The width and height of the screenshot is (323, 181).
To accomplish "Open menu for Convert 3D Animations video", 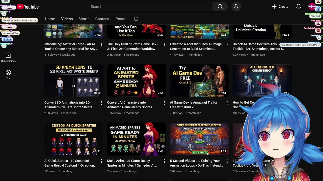I will click(x=101, y=103).
